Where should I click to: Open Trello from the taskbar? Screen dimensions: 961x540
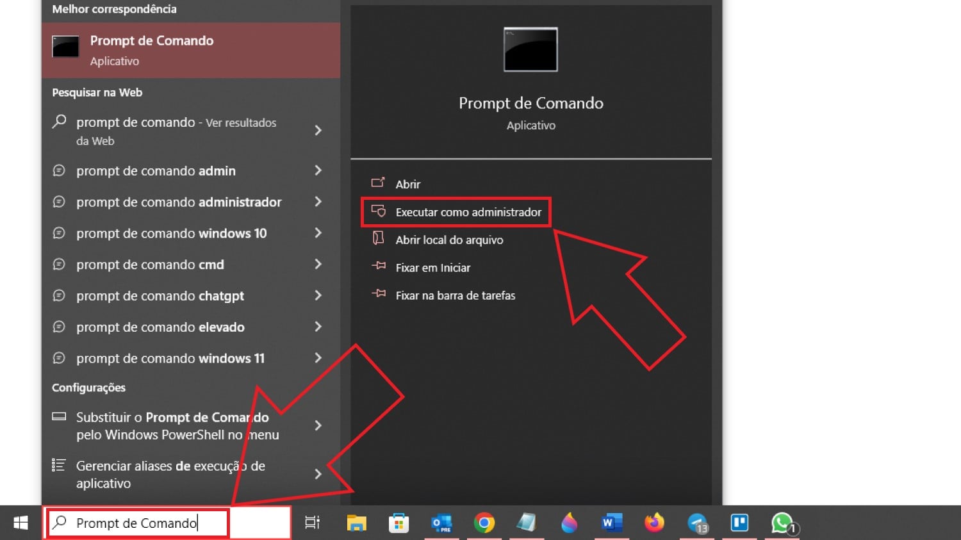[x=739, y=523]
